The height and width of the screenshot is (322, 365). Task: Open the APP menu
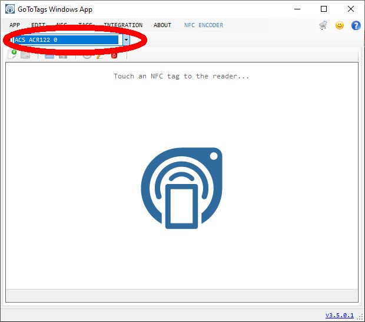tap(15, 25)
